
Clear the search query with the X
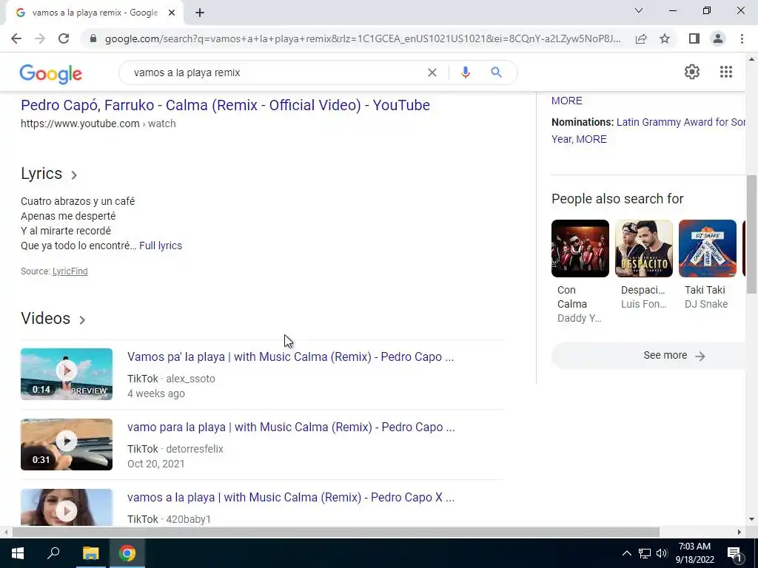(x=432, y=72)
